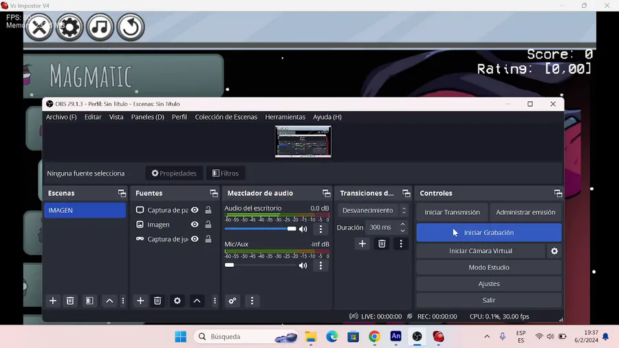619x348 pixels.
Task: Delete selected scene with trash icon
Action: 70,301
